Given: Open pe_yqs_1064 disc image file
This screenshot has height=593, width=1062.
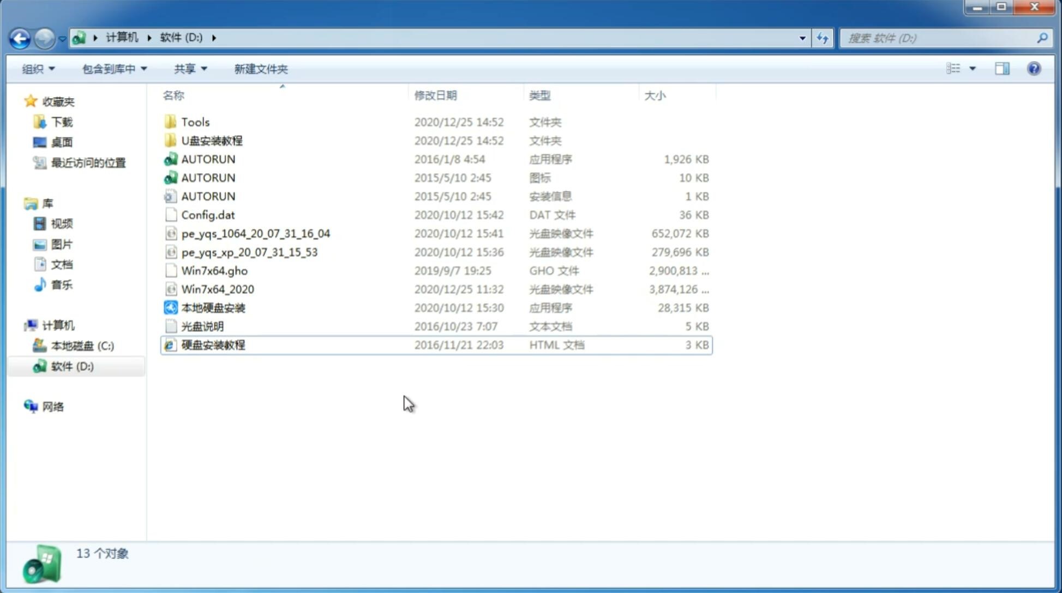Looking at the screenshot, I should pyautogui.click(x=255, y=233).
